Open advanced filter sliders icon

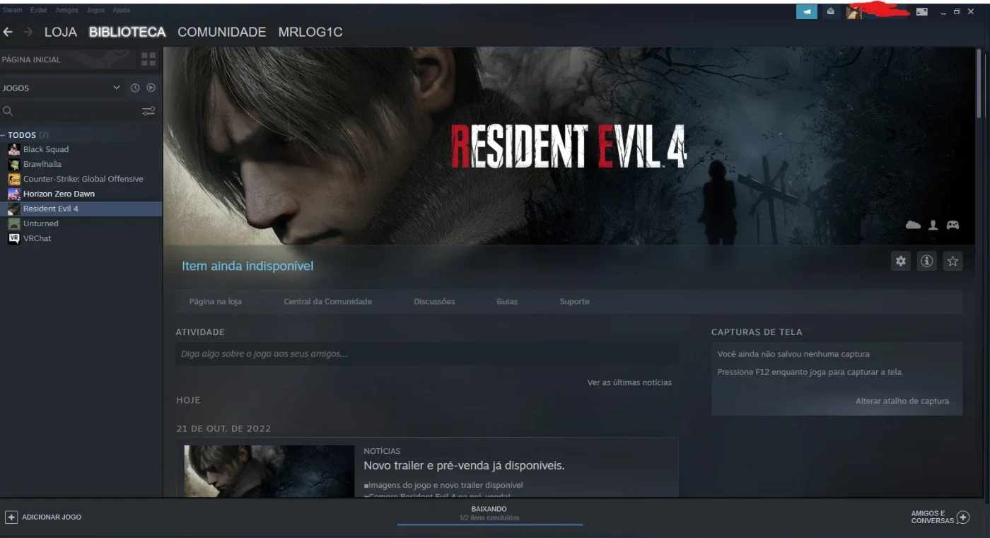pyautogui.click(x=148, y=111)
